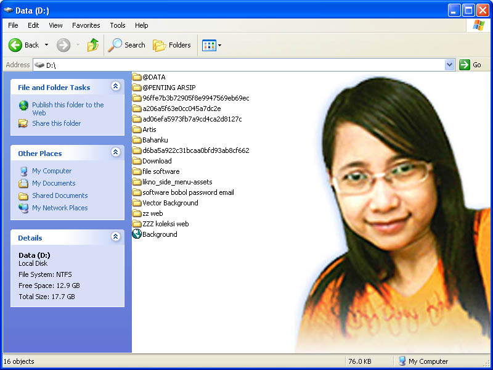Click the 76.0 KB status entry

[360, 361]
